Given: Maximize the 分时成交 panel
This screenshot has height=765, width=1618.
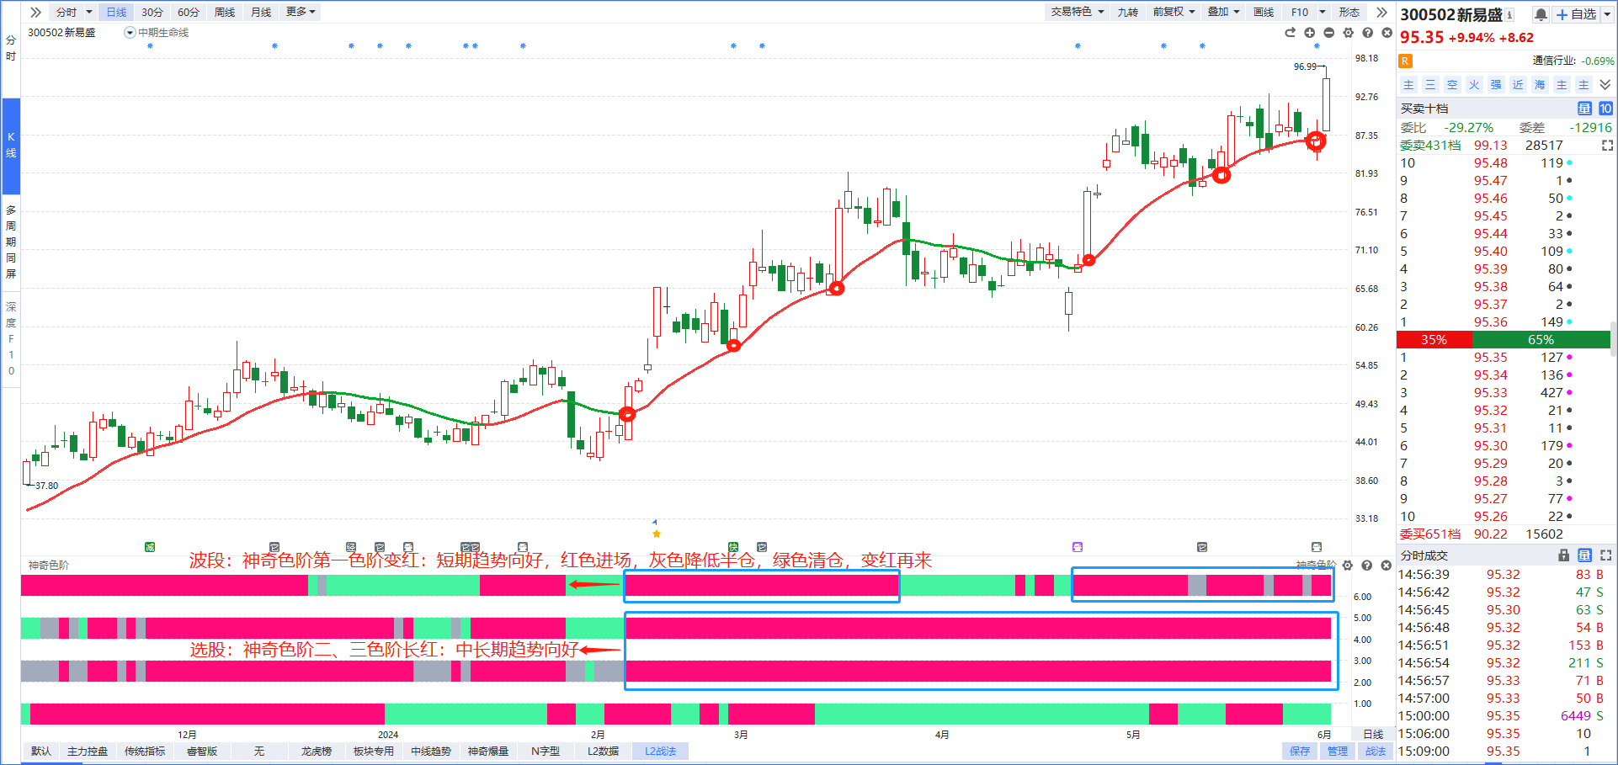Looking at the screenshot, I should pos(1606,555).
